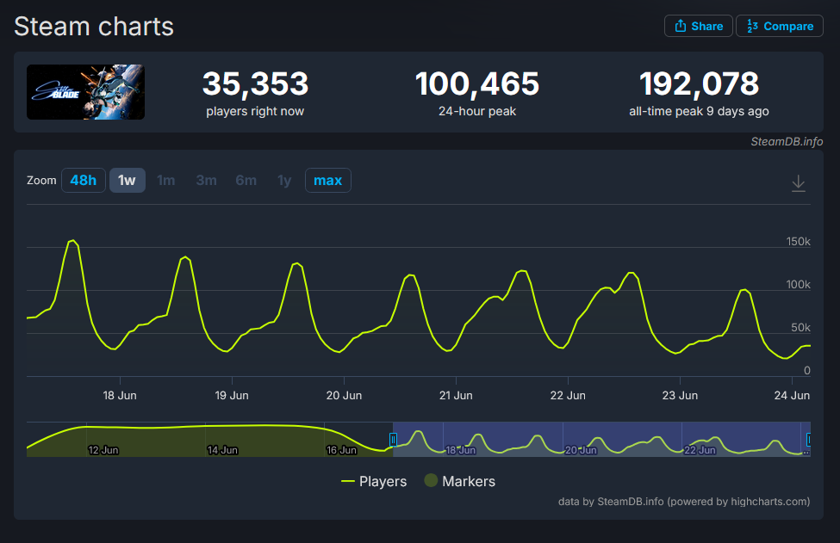Click the 24 Jun axis label
Viewport: 840px width, 543px height.
click(792, 395)
